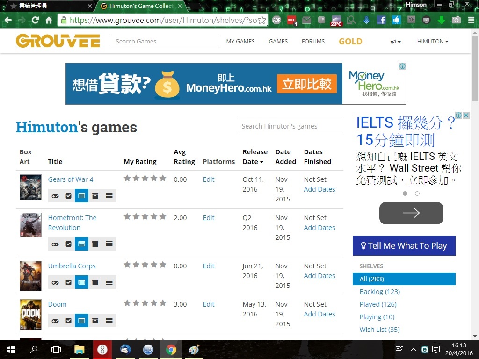479x359 pixels.
Task: Toggle the checkmark shelf for Gears of War 4
Action: click(68, 196)
